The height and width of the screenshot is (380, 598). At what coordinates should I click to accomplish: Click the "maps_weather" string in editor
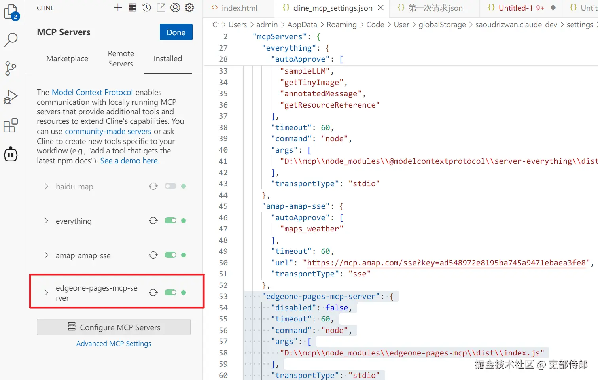pos(312,229)
